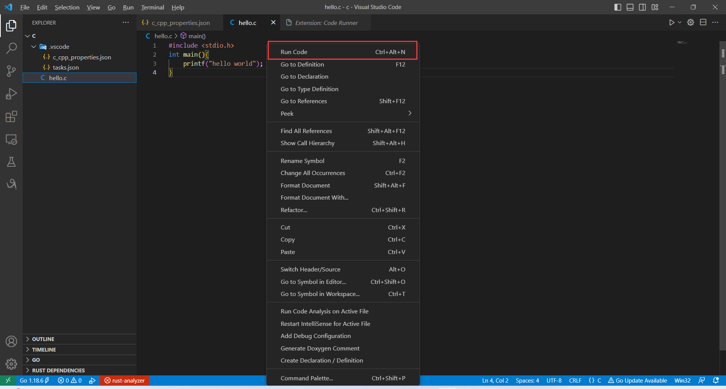Screen dimensions: 726x389
Task: Open the run options dropdown arrow
Action: (679, 23)
